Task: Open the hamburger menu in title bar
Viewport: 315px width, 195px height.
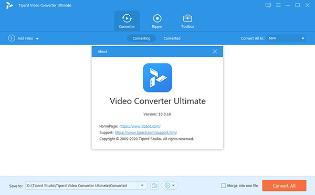Action: pos(278,5)
